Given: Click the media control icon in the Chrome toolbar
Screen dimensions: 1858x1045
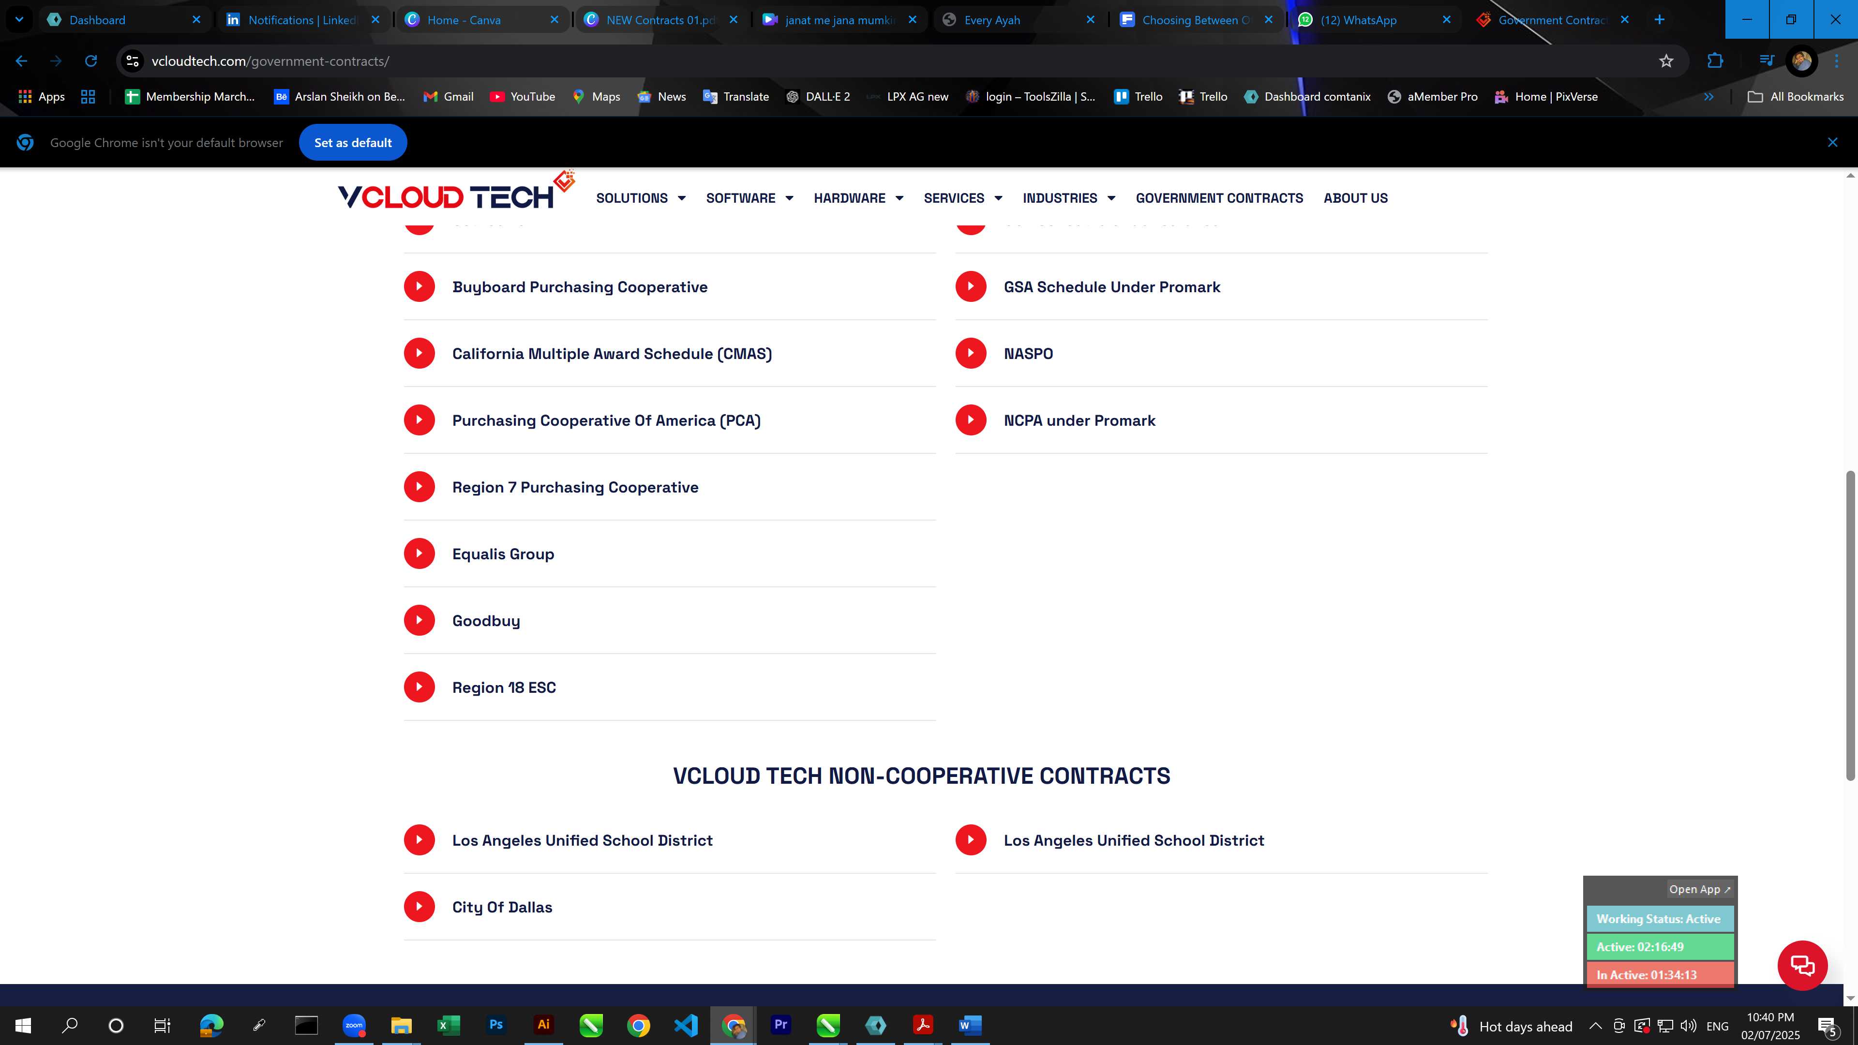Looking at the screenshot, I should pyautogui.click(x=1767, y=61).
